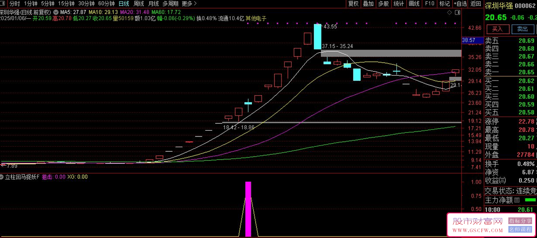Select the 卖二 20.66 ask row
The width and height of the screenshot is (537, 238).
tap(511, 64)
